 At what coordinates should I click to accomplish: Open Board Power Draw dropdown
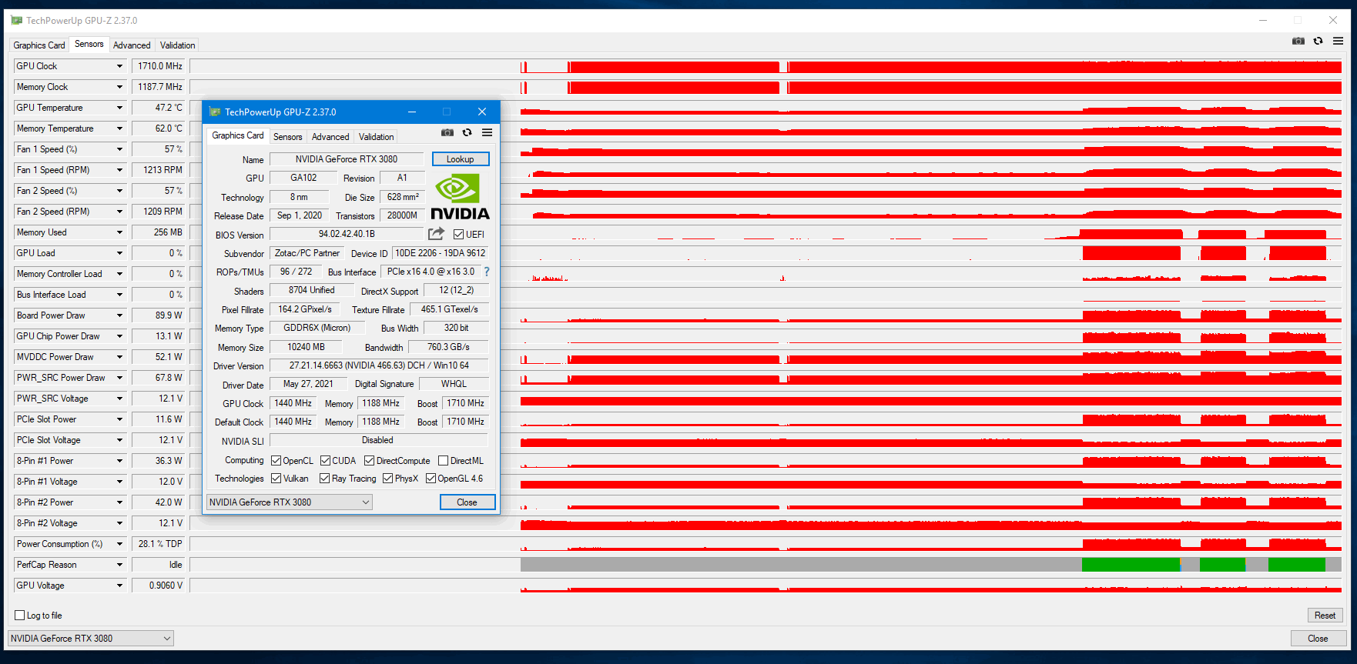[119, 315]
